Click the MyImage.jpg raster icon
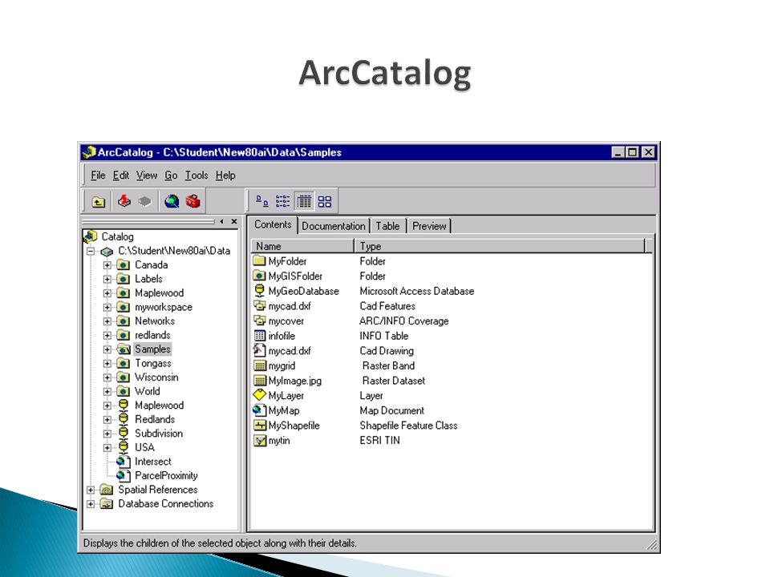This screenshot has width=770, height=577. (259, 380)
